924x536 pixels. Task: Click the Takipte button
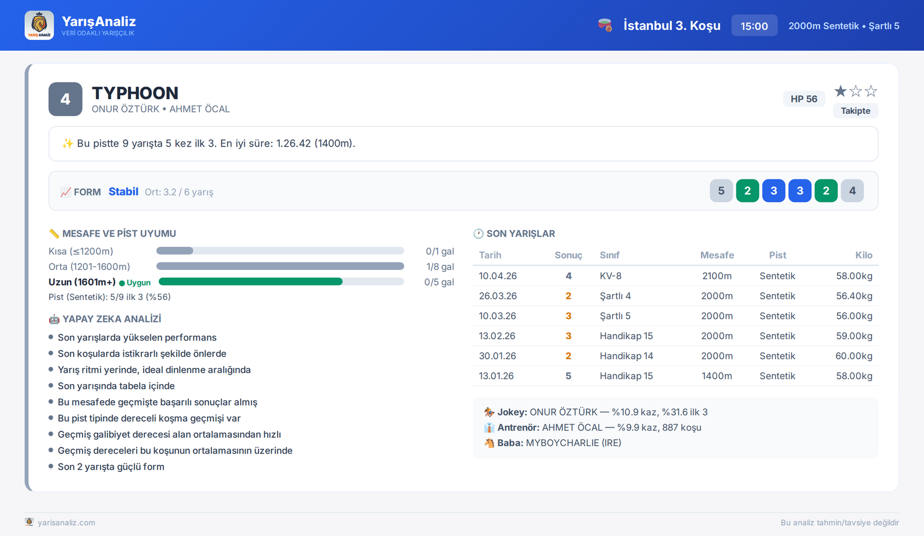coord(855,111)
